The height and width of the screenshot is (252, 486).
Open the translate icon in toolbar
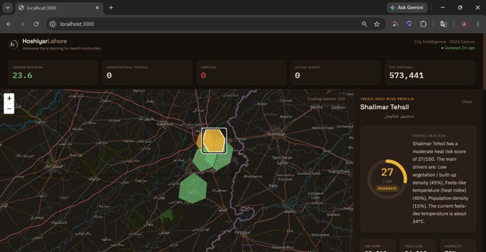pyautogui.click(x=444, y=24)
